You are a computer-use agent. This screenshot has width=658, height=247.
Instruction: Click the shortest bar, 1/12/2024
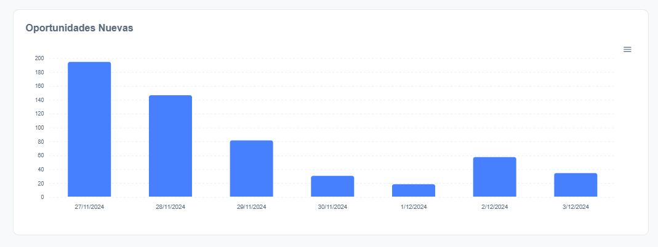(x=414, y=190)
